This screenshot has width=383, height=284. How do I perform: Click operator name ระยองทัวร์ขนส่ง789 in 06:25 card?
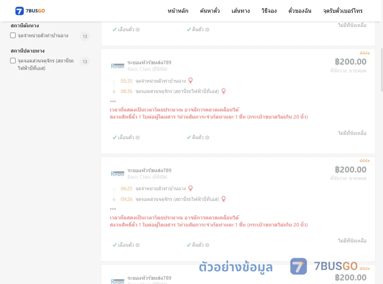click(149, 170)
